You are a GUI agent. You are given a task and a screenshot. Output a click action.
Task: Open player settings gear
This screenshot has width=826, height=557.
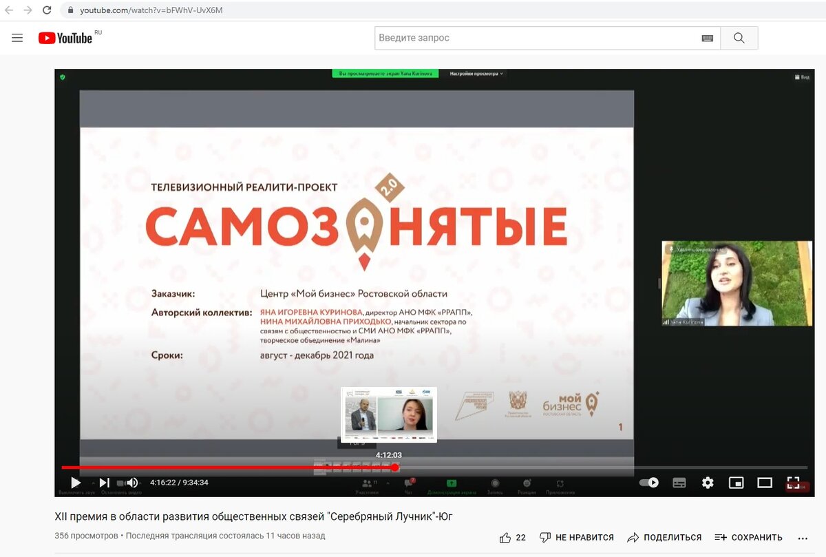[708, 483]
